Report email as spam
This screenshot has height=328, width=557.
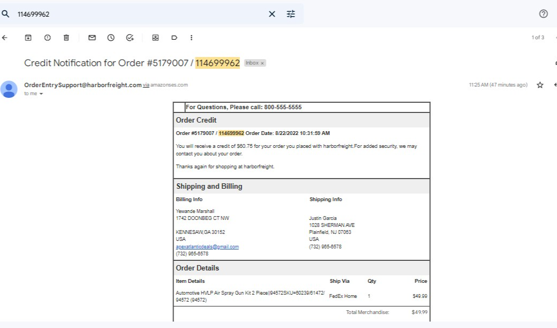pyautogui.click(x=47, y=37)
